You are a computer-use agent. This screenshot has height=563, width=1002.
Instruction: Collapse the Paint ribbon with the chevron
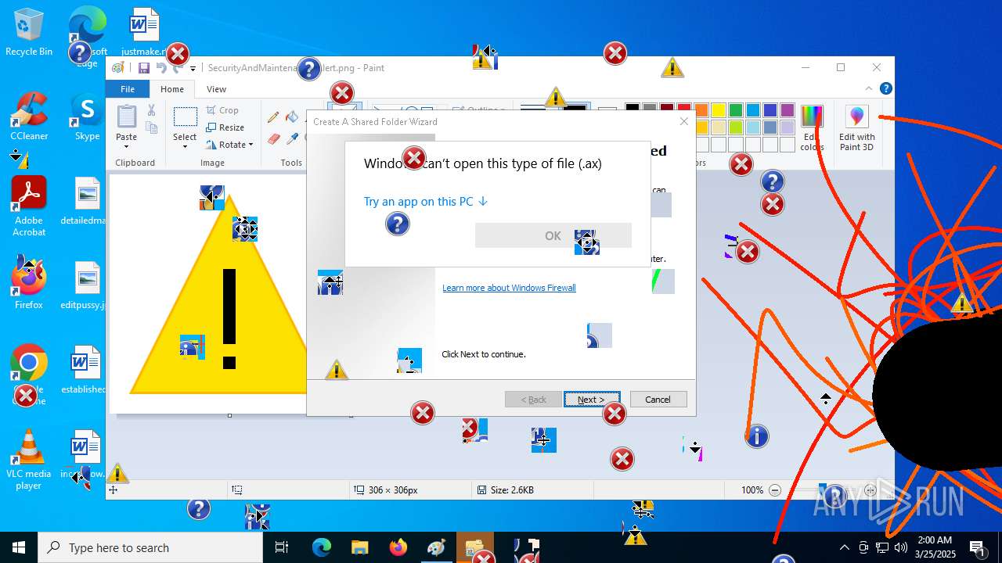point(869,89)
